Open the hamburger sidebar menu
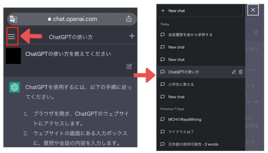 point(12,37)
